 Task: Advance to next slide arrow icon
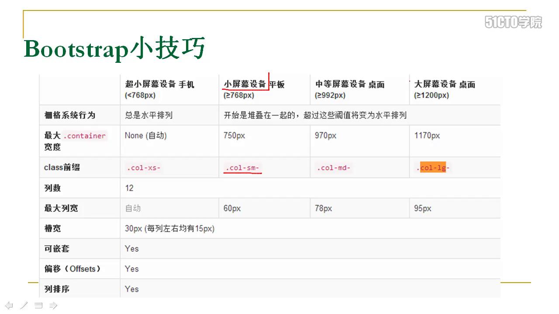53,305
